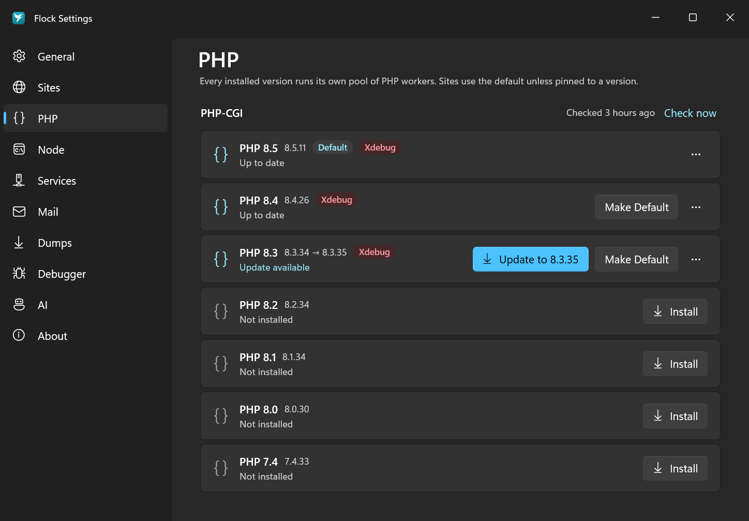
Task: Install PHP 8.2
Action: click(x=675, y=311)
